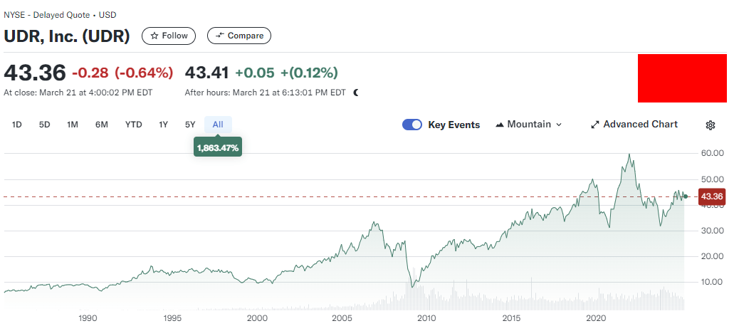Select the YTD time range
The image size is (734, 326).
pos(133,125)
